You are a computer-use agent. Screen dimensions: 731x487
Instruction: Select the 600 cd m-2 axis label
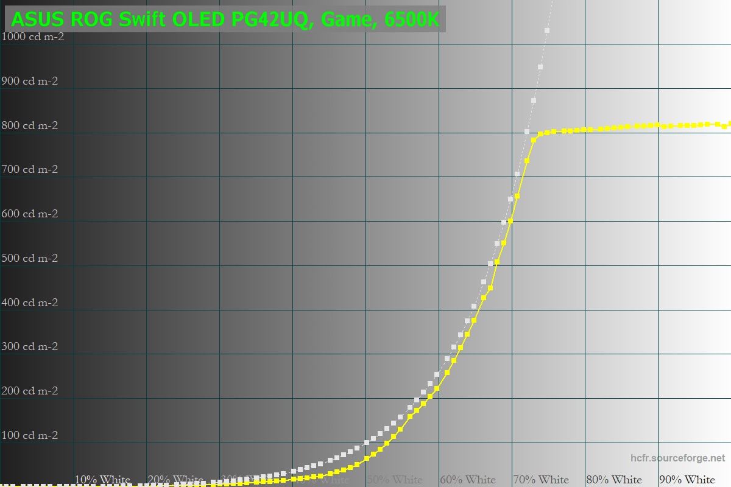(x=30, y=214)
